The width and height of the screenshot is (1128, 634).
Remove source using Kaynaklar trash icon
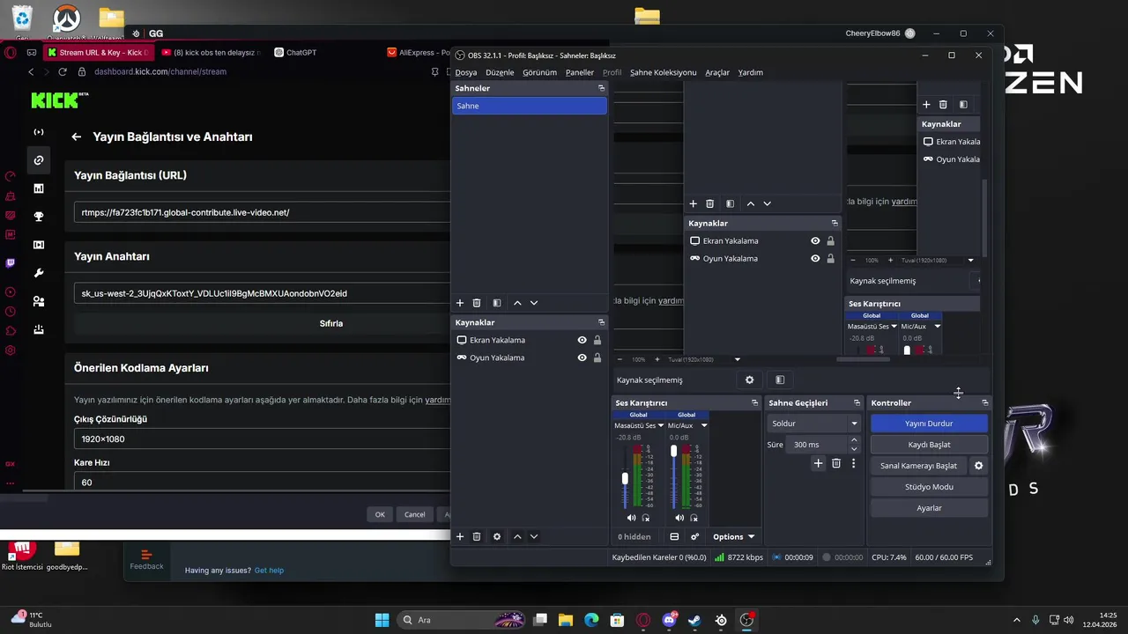[x=477, y=536]
